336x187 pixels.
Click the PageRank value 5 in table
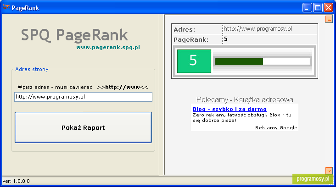(226, 39)
